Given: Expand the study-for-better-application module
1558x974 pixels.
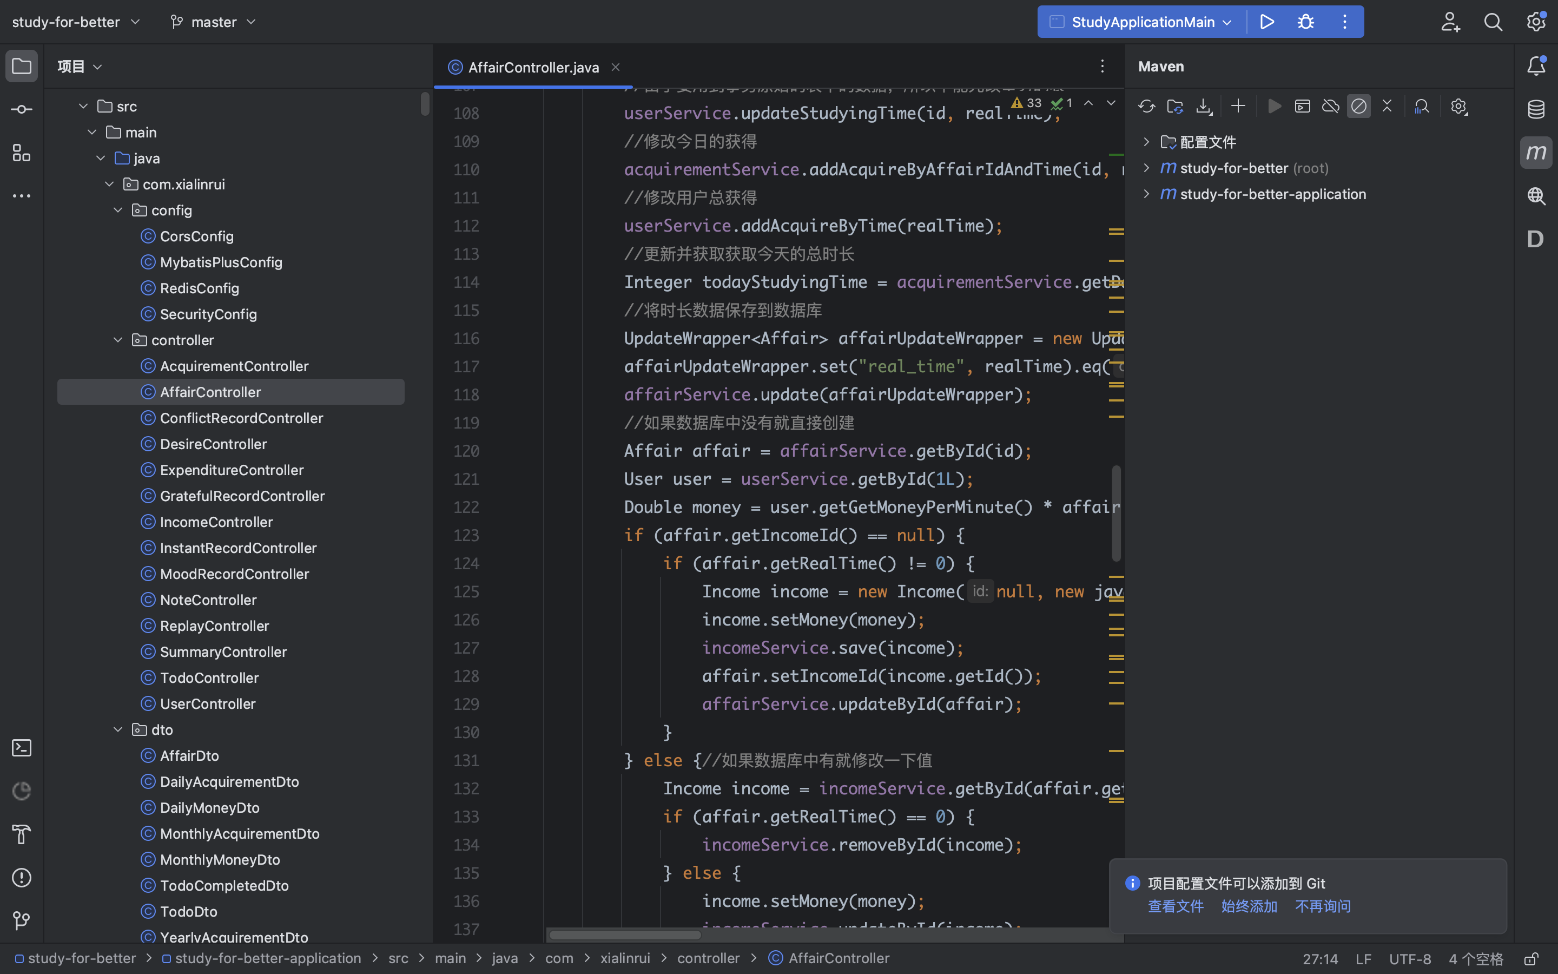Looking at the screenshot, I should tap(1145, 194).
